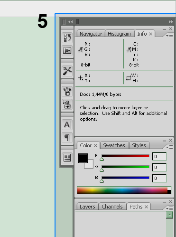This screenshot has height=237, width=176.
Task: Switch to the Navigator tab
Action: point(91,34)
